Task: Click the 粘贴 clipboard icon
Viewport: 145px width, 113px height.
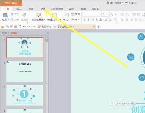Action: coord(5,15)
